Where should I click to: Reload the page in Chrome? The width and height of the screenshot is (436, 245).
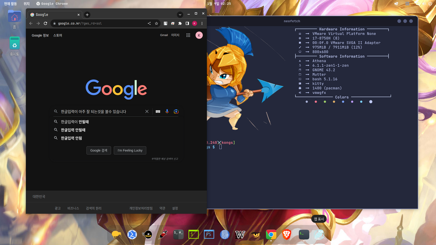point(45,23)
